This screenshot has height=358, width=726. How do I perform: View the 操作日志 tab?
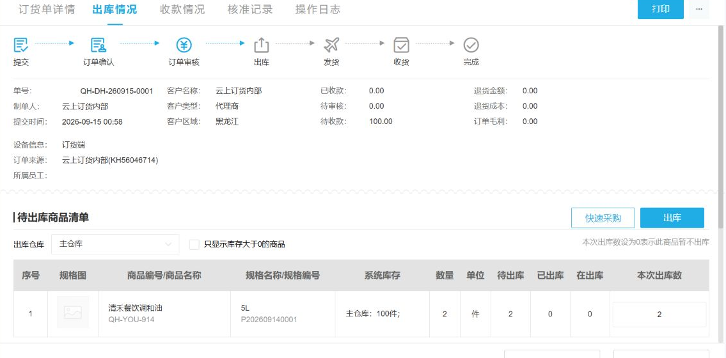tap(318, 10)
